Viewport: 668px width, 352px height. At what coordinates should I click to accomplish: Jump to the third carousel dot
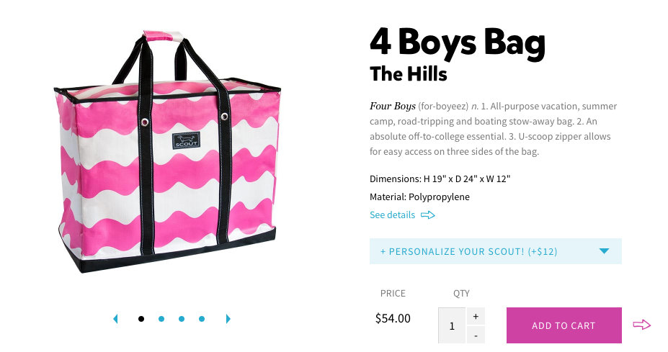[x=182, y=319]
